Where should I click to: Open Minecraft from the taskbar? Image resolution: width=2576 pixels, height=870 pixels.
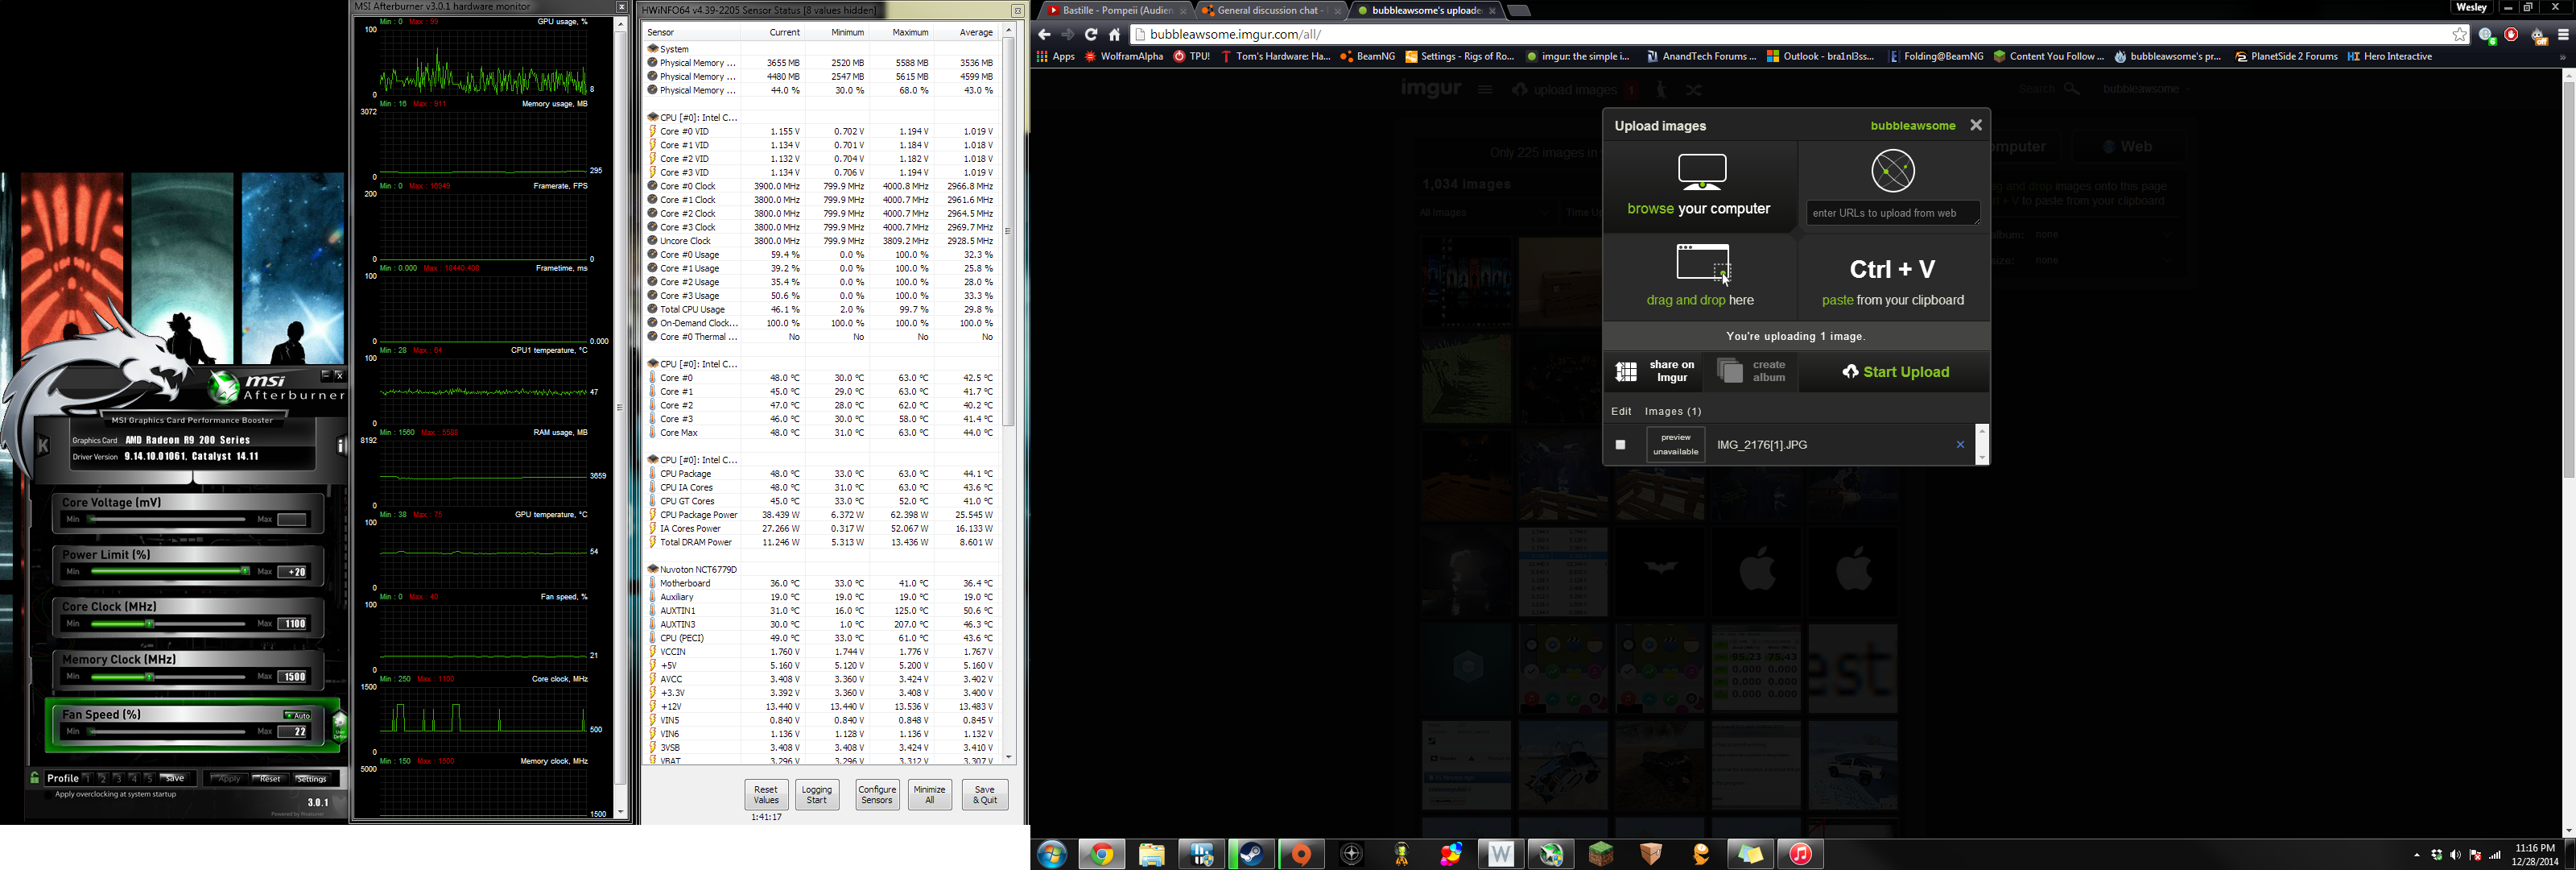point(1601,854)
